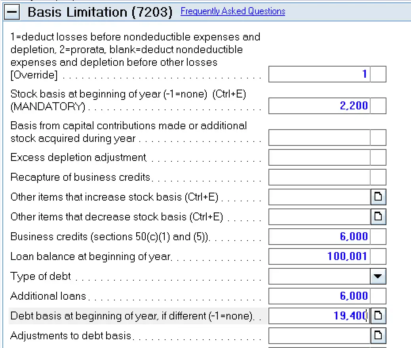Click the small box beside Loan balance field
411x348 pixels.
point(378,256)
